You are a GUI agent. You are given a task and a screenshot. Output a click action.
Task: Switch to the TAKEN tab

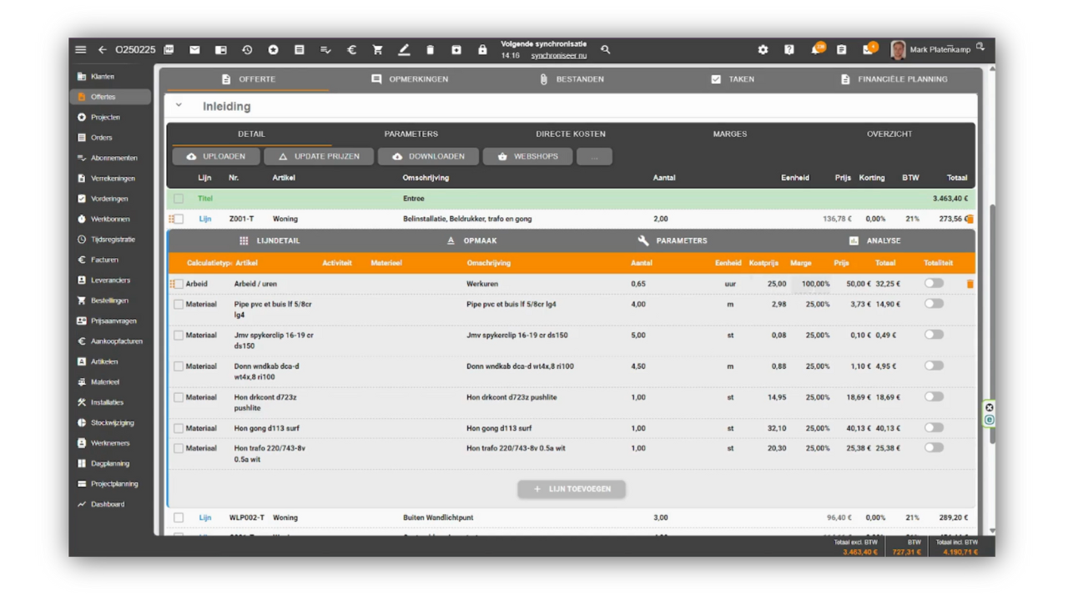tap(733, 79)
